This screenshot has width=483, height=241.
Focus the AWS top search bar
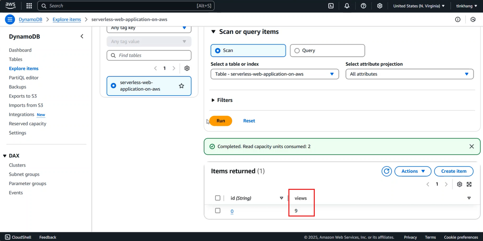click(126, 6)
